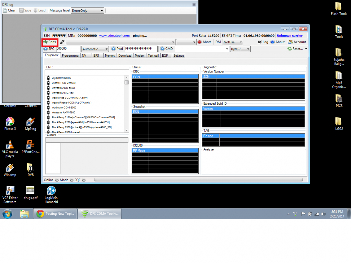Click the EQF status refresh indicator
351x263 pixels.
[x=84, y=180]
